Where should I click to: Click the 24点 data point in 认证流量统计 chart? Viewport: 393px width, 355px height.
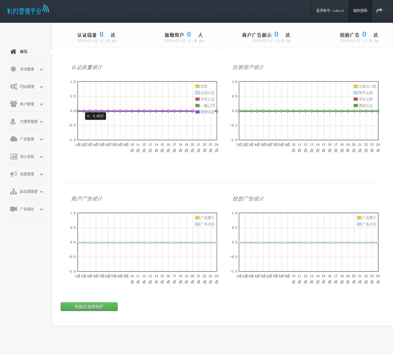217,111
